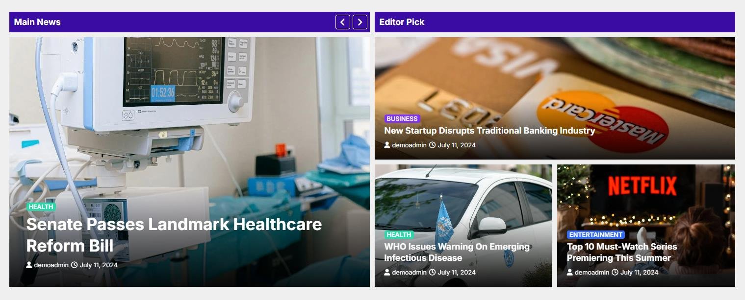Open the New Startup Disrupts Traditional Banking Industry headline
This screenshot has height=300, width=745.
489,131
